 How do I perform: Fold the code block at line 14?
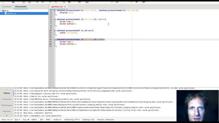(x=55, y=40)
